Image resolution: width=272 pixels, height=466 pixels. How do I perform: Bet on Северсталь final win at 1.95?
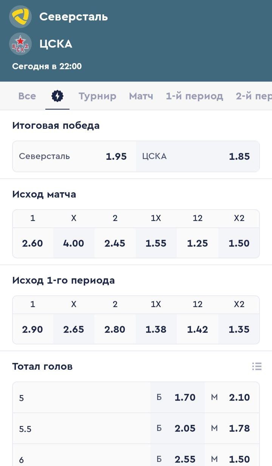click(x=74, y=156)
